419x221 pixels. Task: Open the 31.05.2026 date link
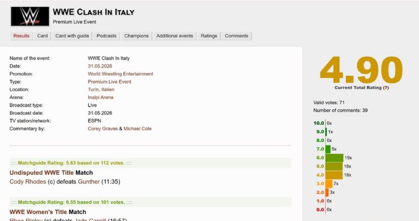click(x=100, y=66)
